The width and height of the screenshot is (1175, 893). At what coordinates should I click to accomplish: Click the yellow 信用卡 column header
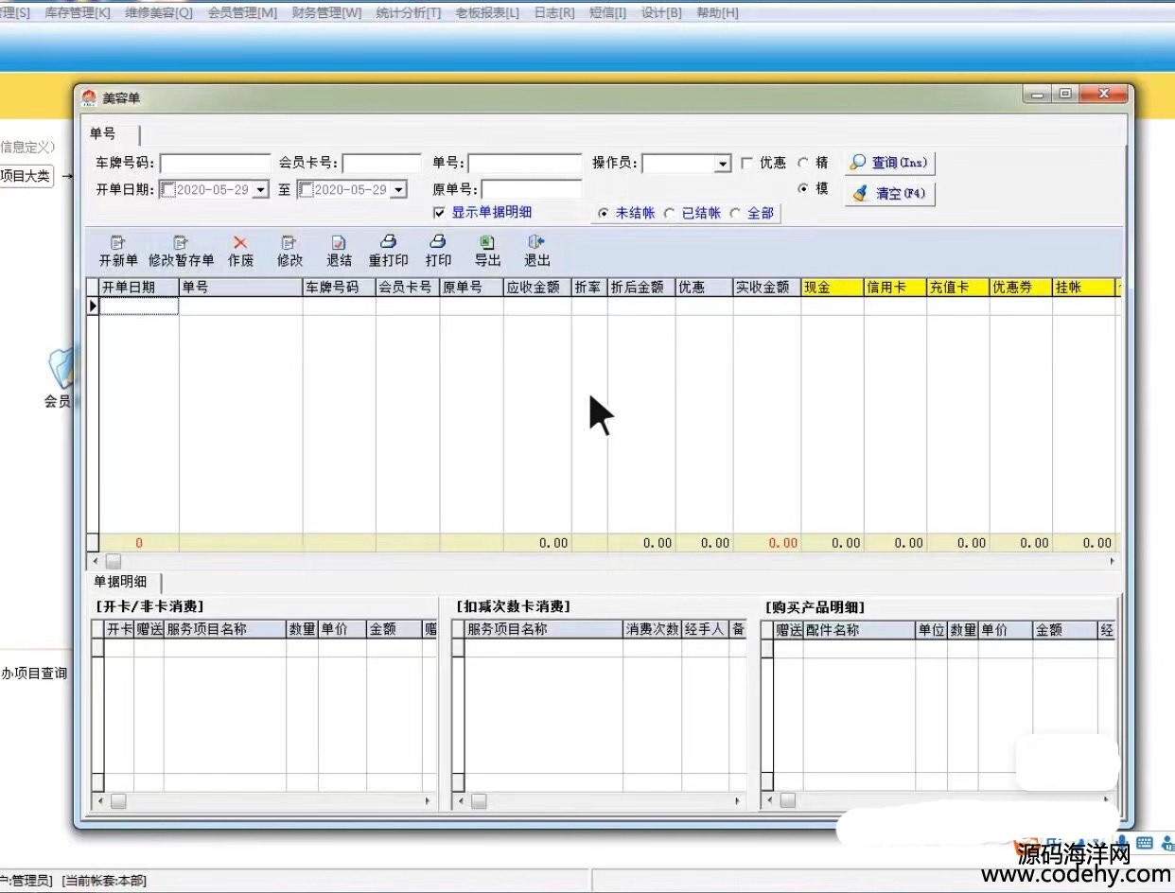point(895,288)
